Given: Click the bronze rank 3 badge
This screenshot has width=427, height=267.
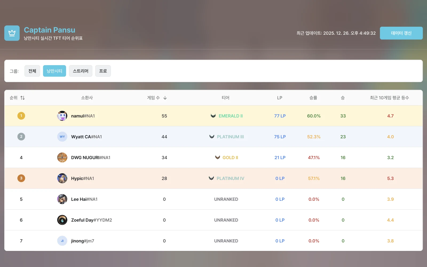Looking at the screenshot, I should click(x=21, y=178).
